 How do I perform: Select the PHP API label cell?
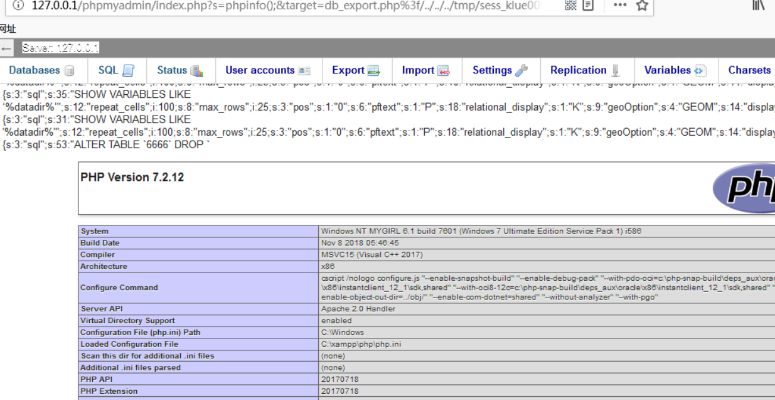(199, 379)
